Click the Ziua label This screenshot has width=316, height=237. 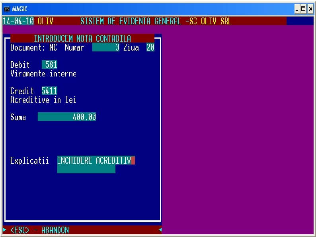[x=131, y=48]
